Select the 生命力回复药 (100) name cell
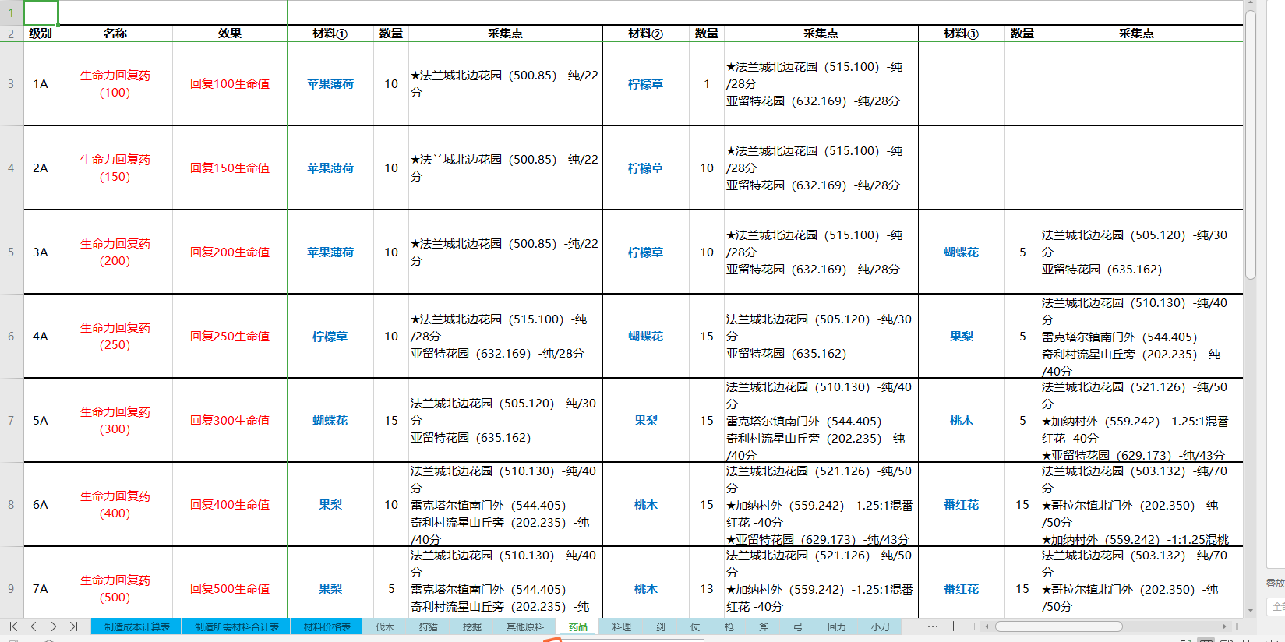Viewport: 1285px width, 642px height. tap(115, 83)
